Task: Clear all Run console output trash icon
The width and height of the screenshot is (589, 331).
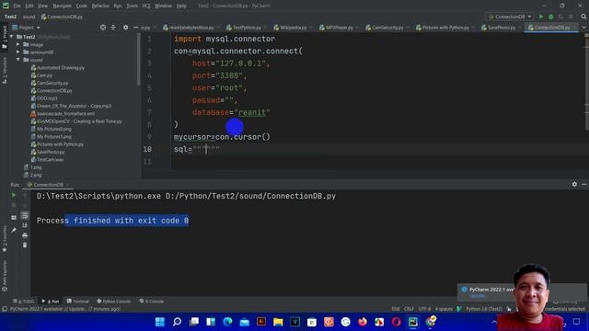Action: 25,245
